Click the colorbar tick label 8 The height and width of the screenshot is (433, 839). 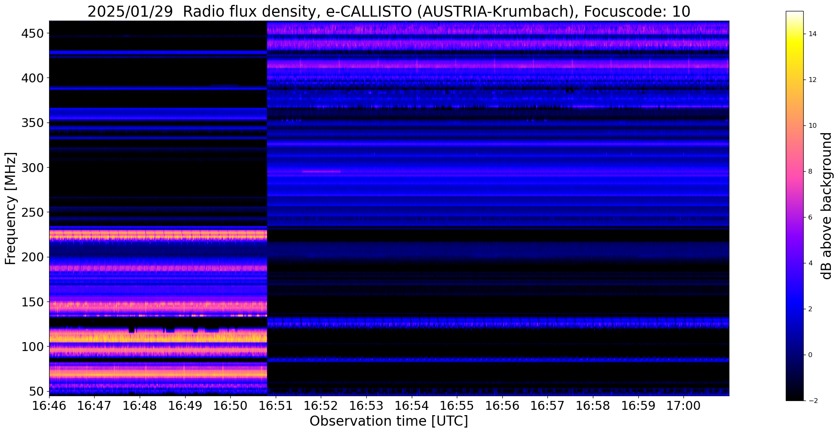[811, 171]
